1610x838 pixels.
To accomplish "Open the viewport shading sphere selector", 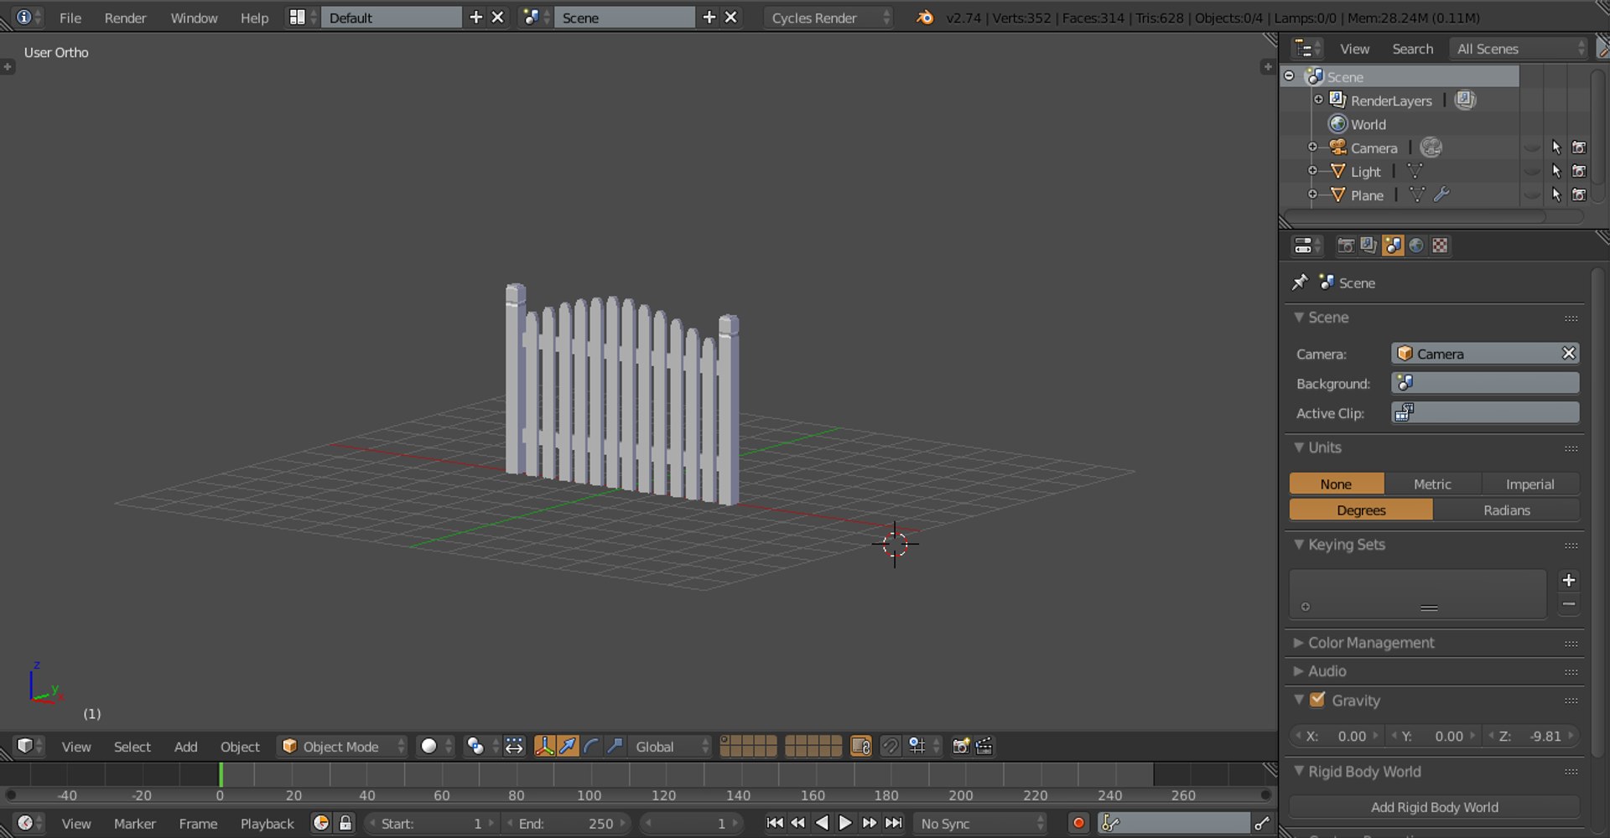I will (436, 746).
